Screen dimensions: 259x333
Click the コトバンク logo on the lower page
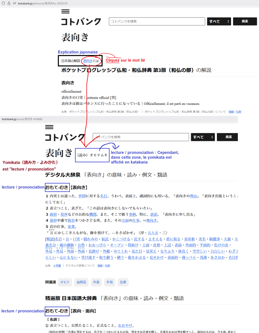point(65,137)
